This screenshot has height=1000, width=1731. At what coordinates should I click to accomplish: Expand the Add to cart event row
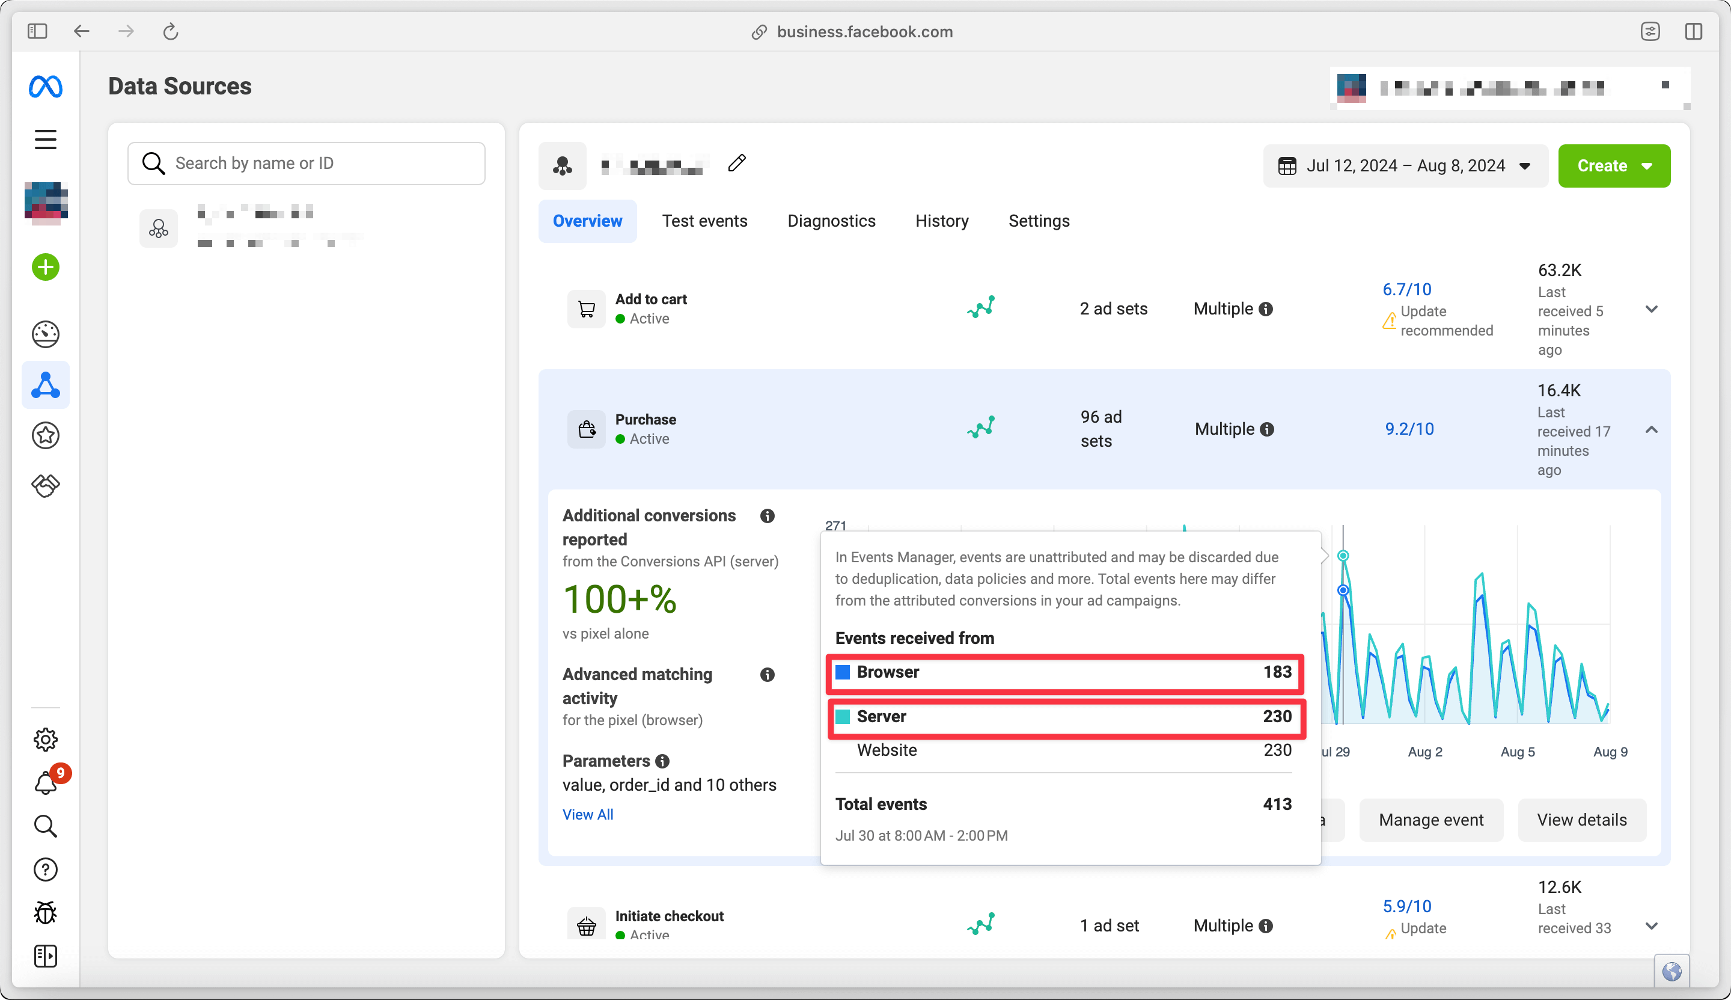pos(1651,308)
